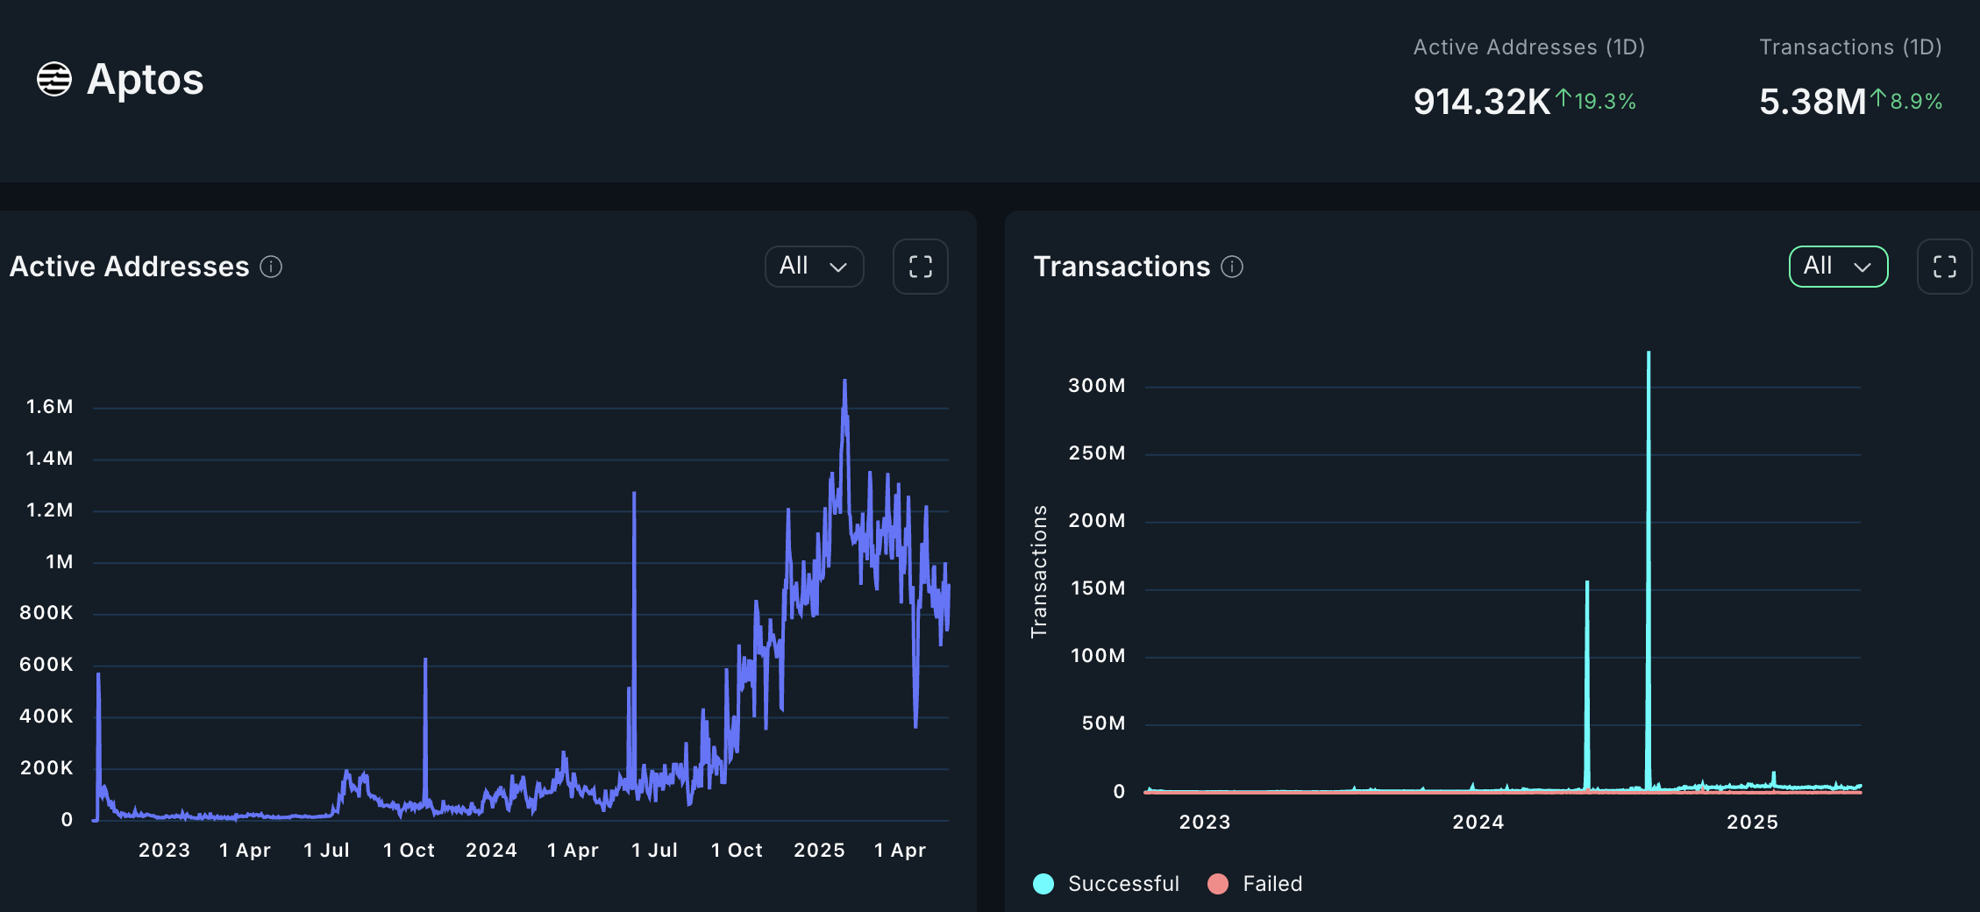Click the 5.38M transactions value
Image resolution: width=1980 pixels, height=912 pixels.
point(1813,102)
